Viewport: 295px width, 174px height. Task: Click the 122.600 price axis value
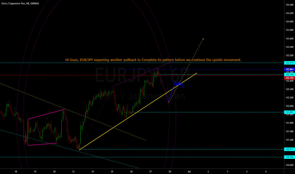[x=290, y=81]
